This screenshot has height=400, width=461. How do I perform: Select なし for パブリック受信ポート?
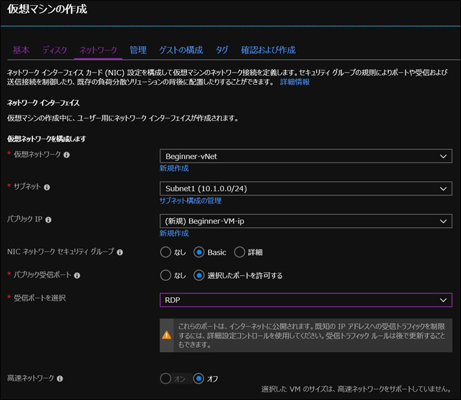click(166, 275)
